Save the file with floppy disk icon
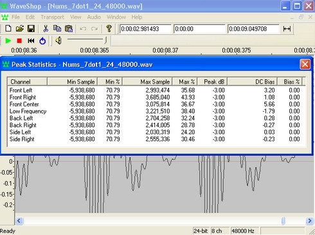The height and width of the screenshot is (235, 315). click(31, 28)
